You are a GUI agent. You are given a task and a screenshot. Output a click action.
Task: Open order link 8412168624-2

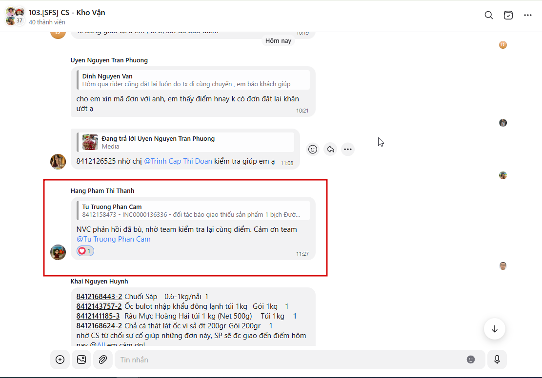[99, 325]
